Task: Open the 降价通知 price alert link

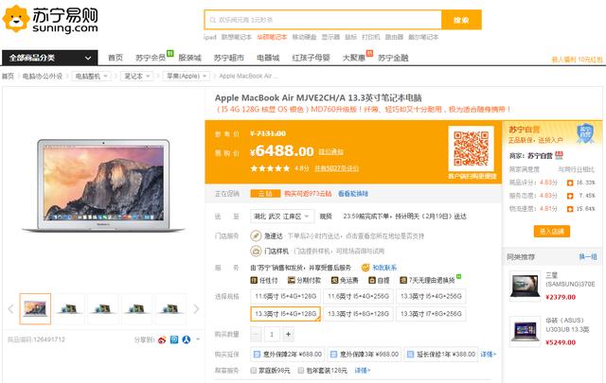Action: click(330, 151)
